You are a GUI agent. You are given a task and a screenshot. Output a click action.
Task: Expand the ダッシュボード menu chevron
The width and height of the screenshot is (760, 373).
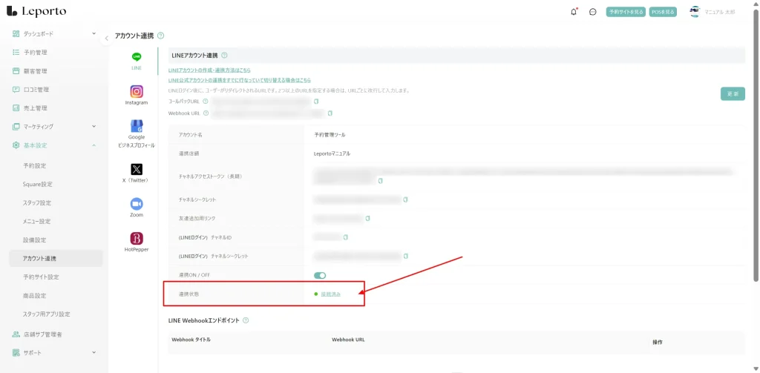click(94, 33)
